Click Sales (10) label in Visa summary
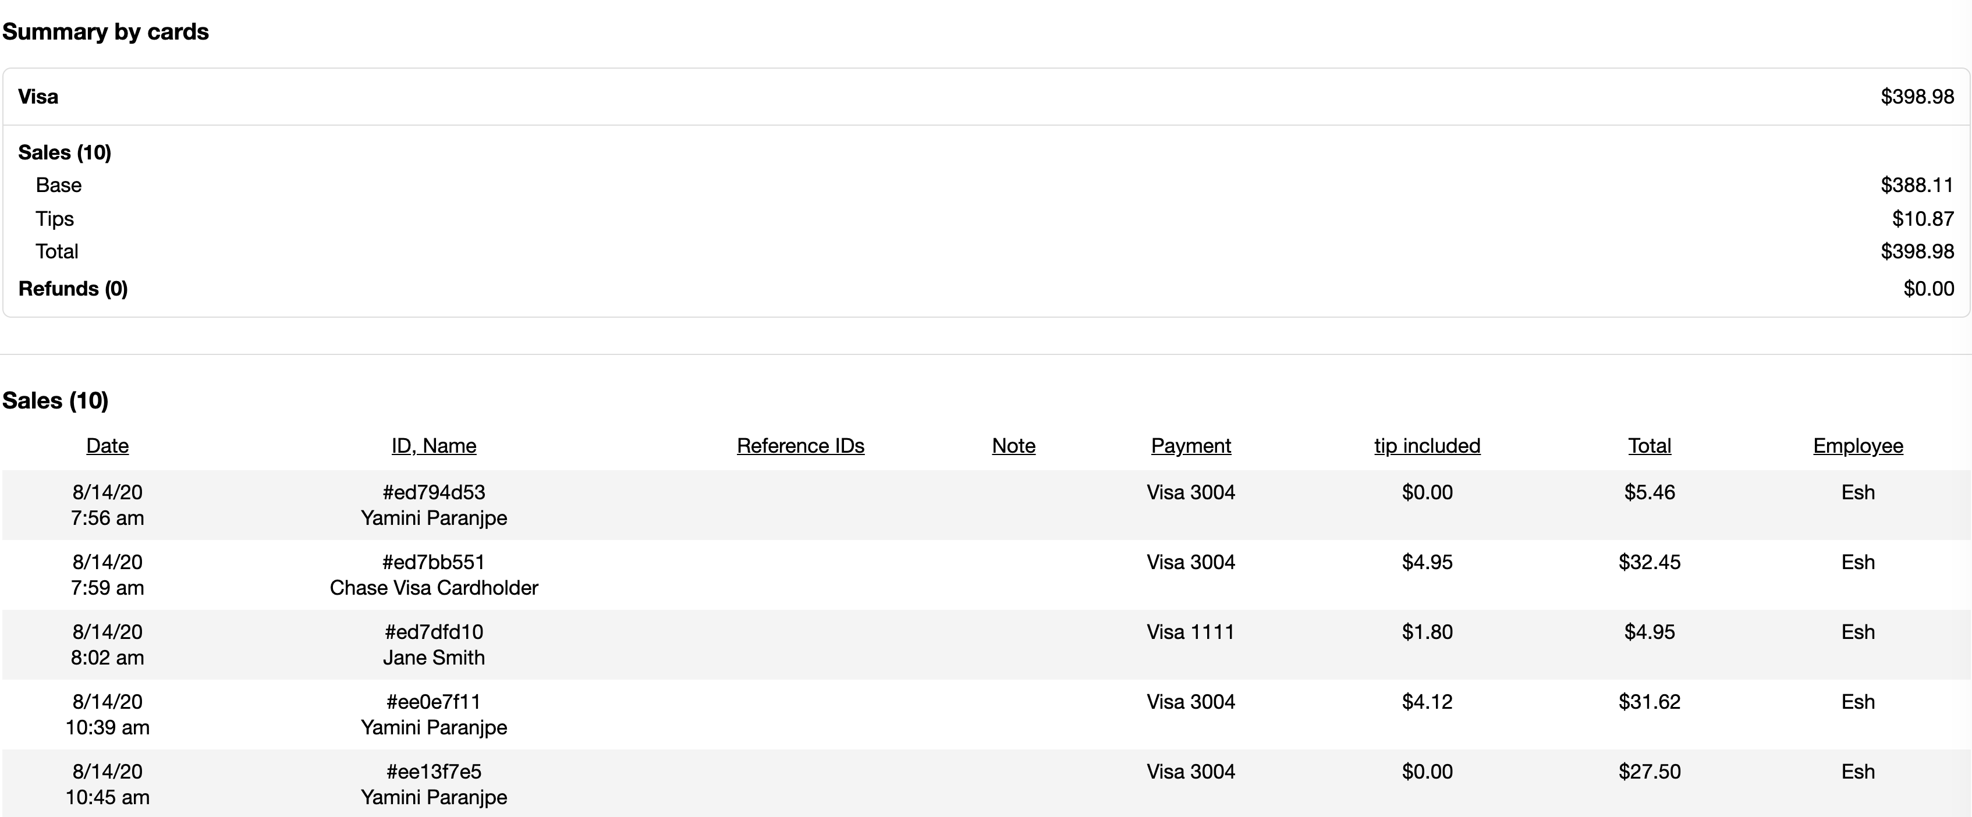This screenshot has width=1972, height=817. tap(65, 152)
